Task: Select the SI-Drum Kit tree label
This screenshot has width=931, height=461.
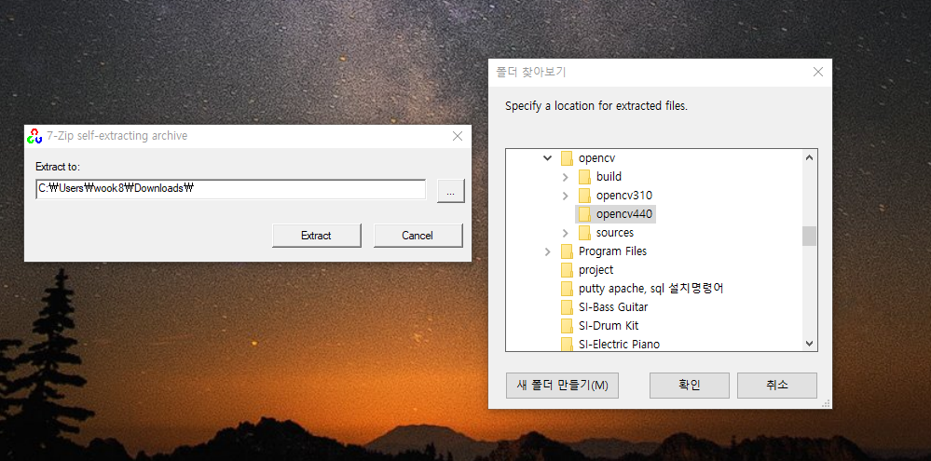Action: point(609,326)
